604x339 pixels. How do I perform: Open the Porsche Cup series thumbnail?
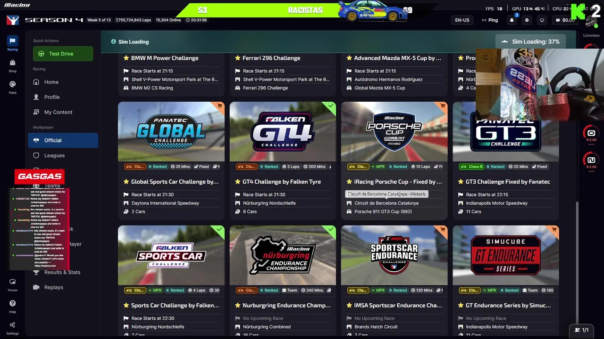coord(394,132)
